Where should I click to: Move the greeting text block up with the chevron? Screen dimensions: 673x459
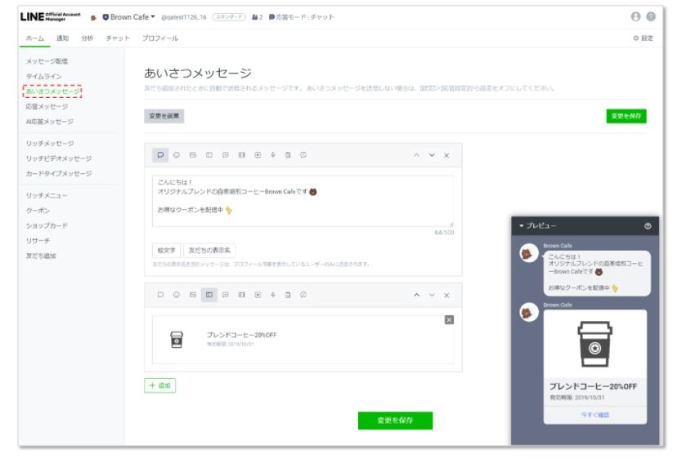(416, 155)
